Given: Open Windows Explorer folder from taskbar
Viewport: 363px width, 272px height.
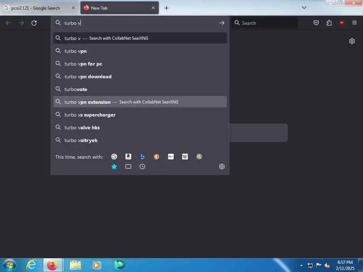Looking at the screenshot, I should tap(76, 265).
